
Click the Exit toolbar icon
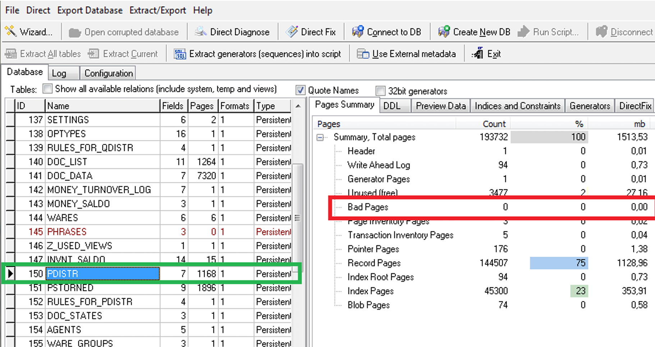[477, 54]
